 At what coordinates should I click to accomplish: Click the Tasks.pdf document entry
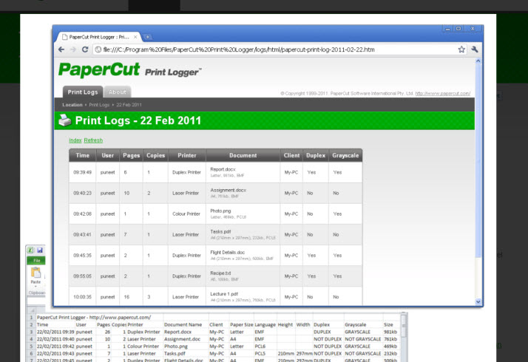pyautogui.click(x=220, y=232)
